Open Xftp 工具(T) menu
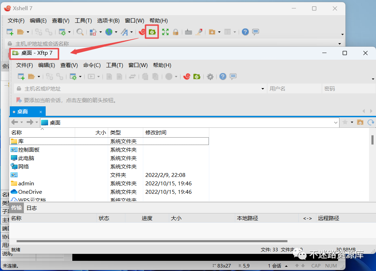 pos(114,65)
